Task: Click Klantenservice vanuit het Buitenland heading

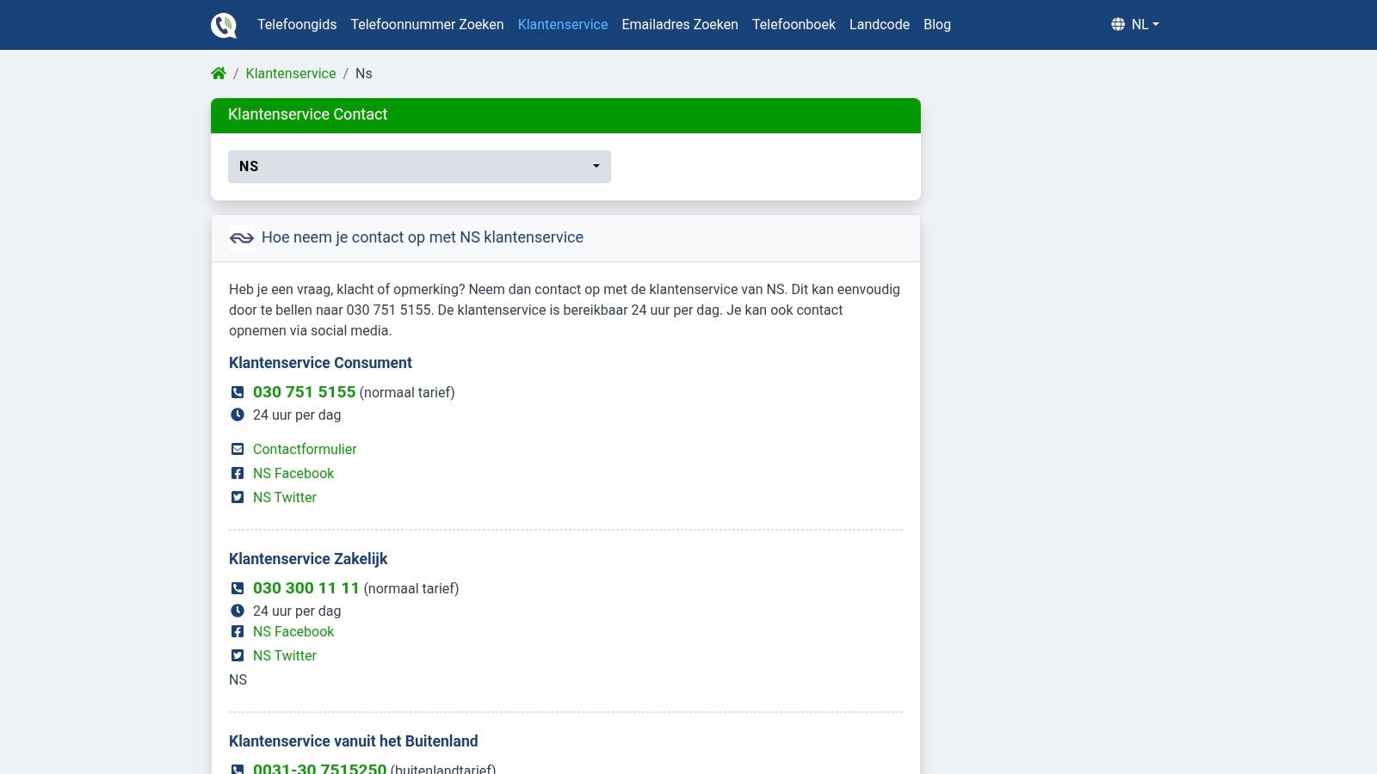Action: 354,741
